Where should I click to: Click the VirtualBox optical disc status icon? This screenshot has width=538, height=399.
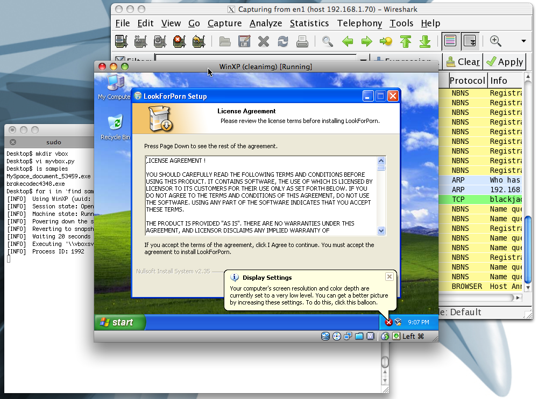click(x=337, y=336)
